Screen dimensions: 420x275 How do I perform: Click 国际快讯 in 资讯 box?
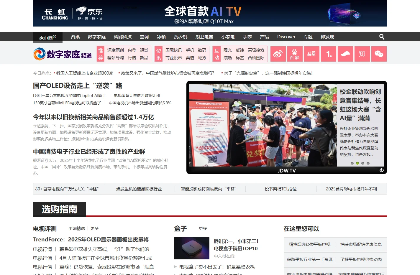174,50
